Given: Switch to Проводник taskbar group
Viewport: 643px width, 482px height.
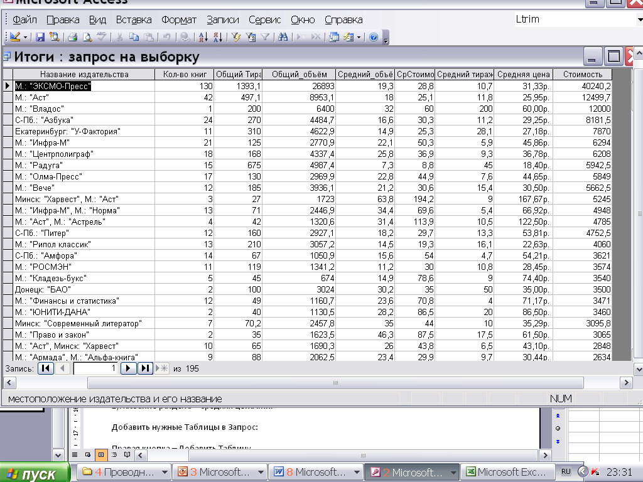Looking at the screenshot, I should pyautogui.click(x=124, y=472).
